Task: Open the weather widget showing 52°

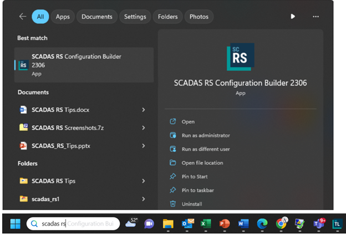Action: coord(131,223)
